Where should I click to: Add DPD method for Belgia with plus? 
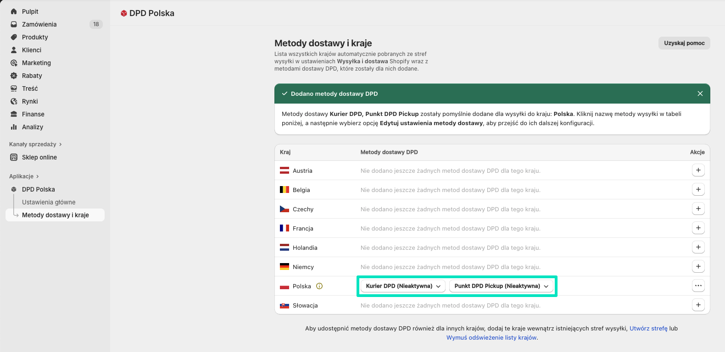pos(698,190)
